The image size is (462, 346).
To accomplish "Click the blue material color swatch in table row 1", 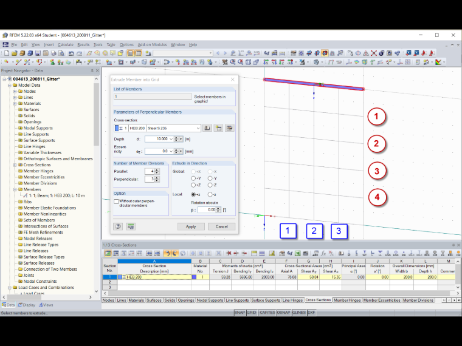I will [x=194, y=277].
